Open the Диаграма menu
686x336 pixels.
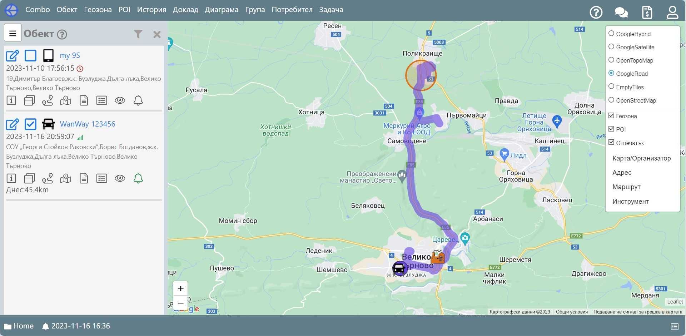[222, 10]
